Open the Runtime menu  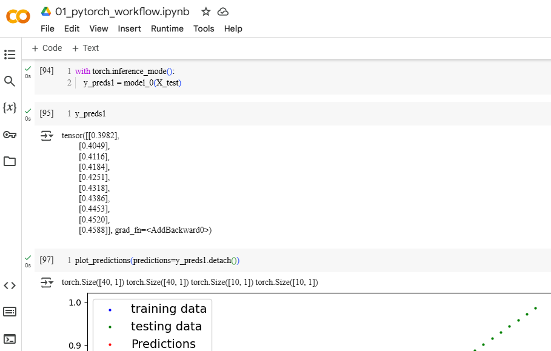click(167, 28)
